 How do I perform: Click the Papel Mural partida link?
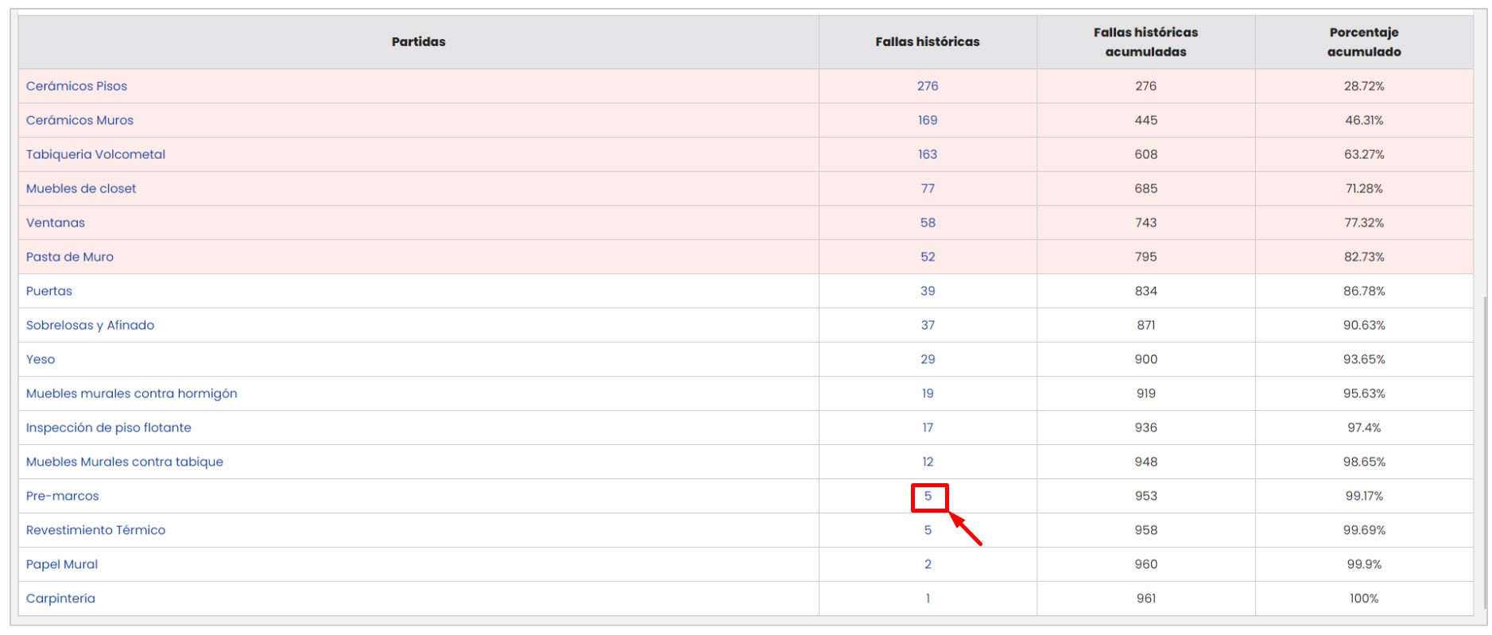62,564
